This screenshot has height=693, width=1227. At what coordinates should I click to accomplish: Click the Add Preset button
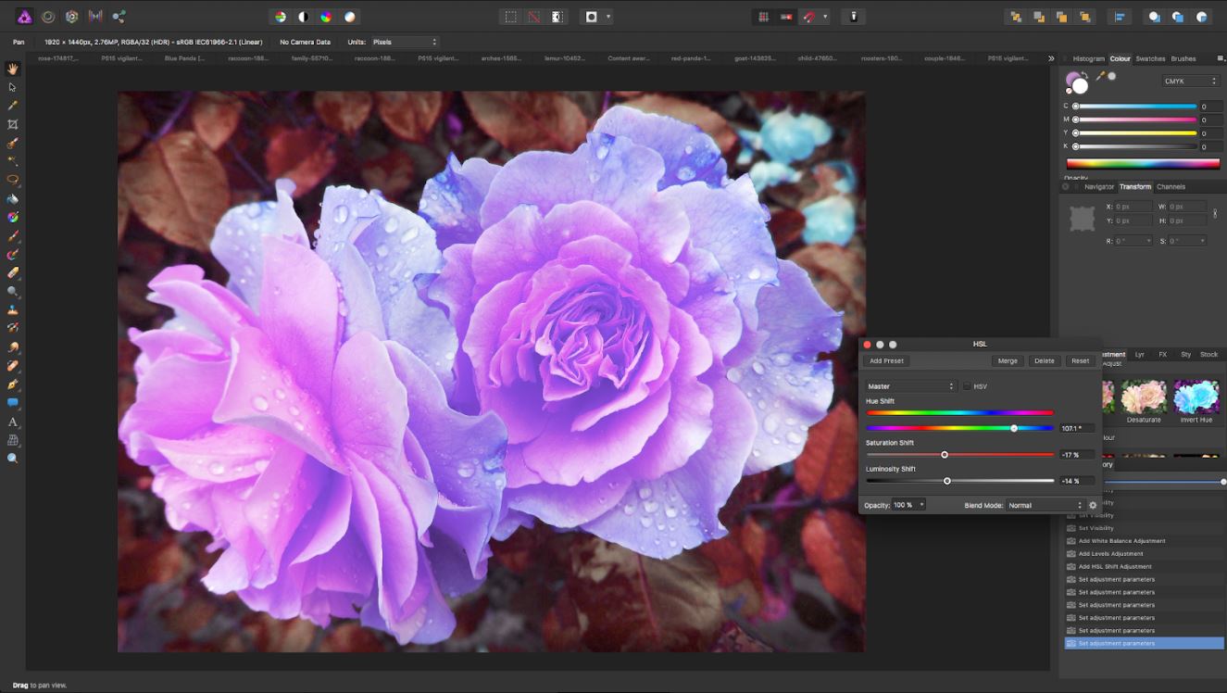point(886,361)
